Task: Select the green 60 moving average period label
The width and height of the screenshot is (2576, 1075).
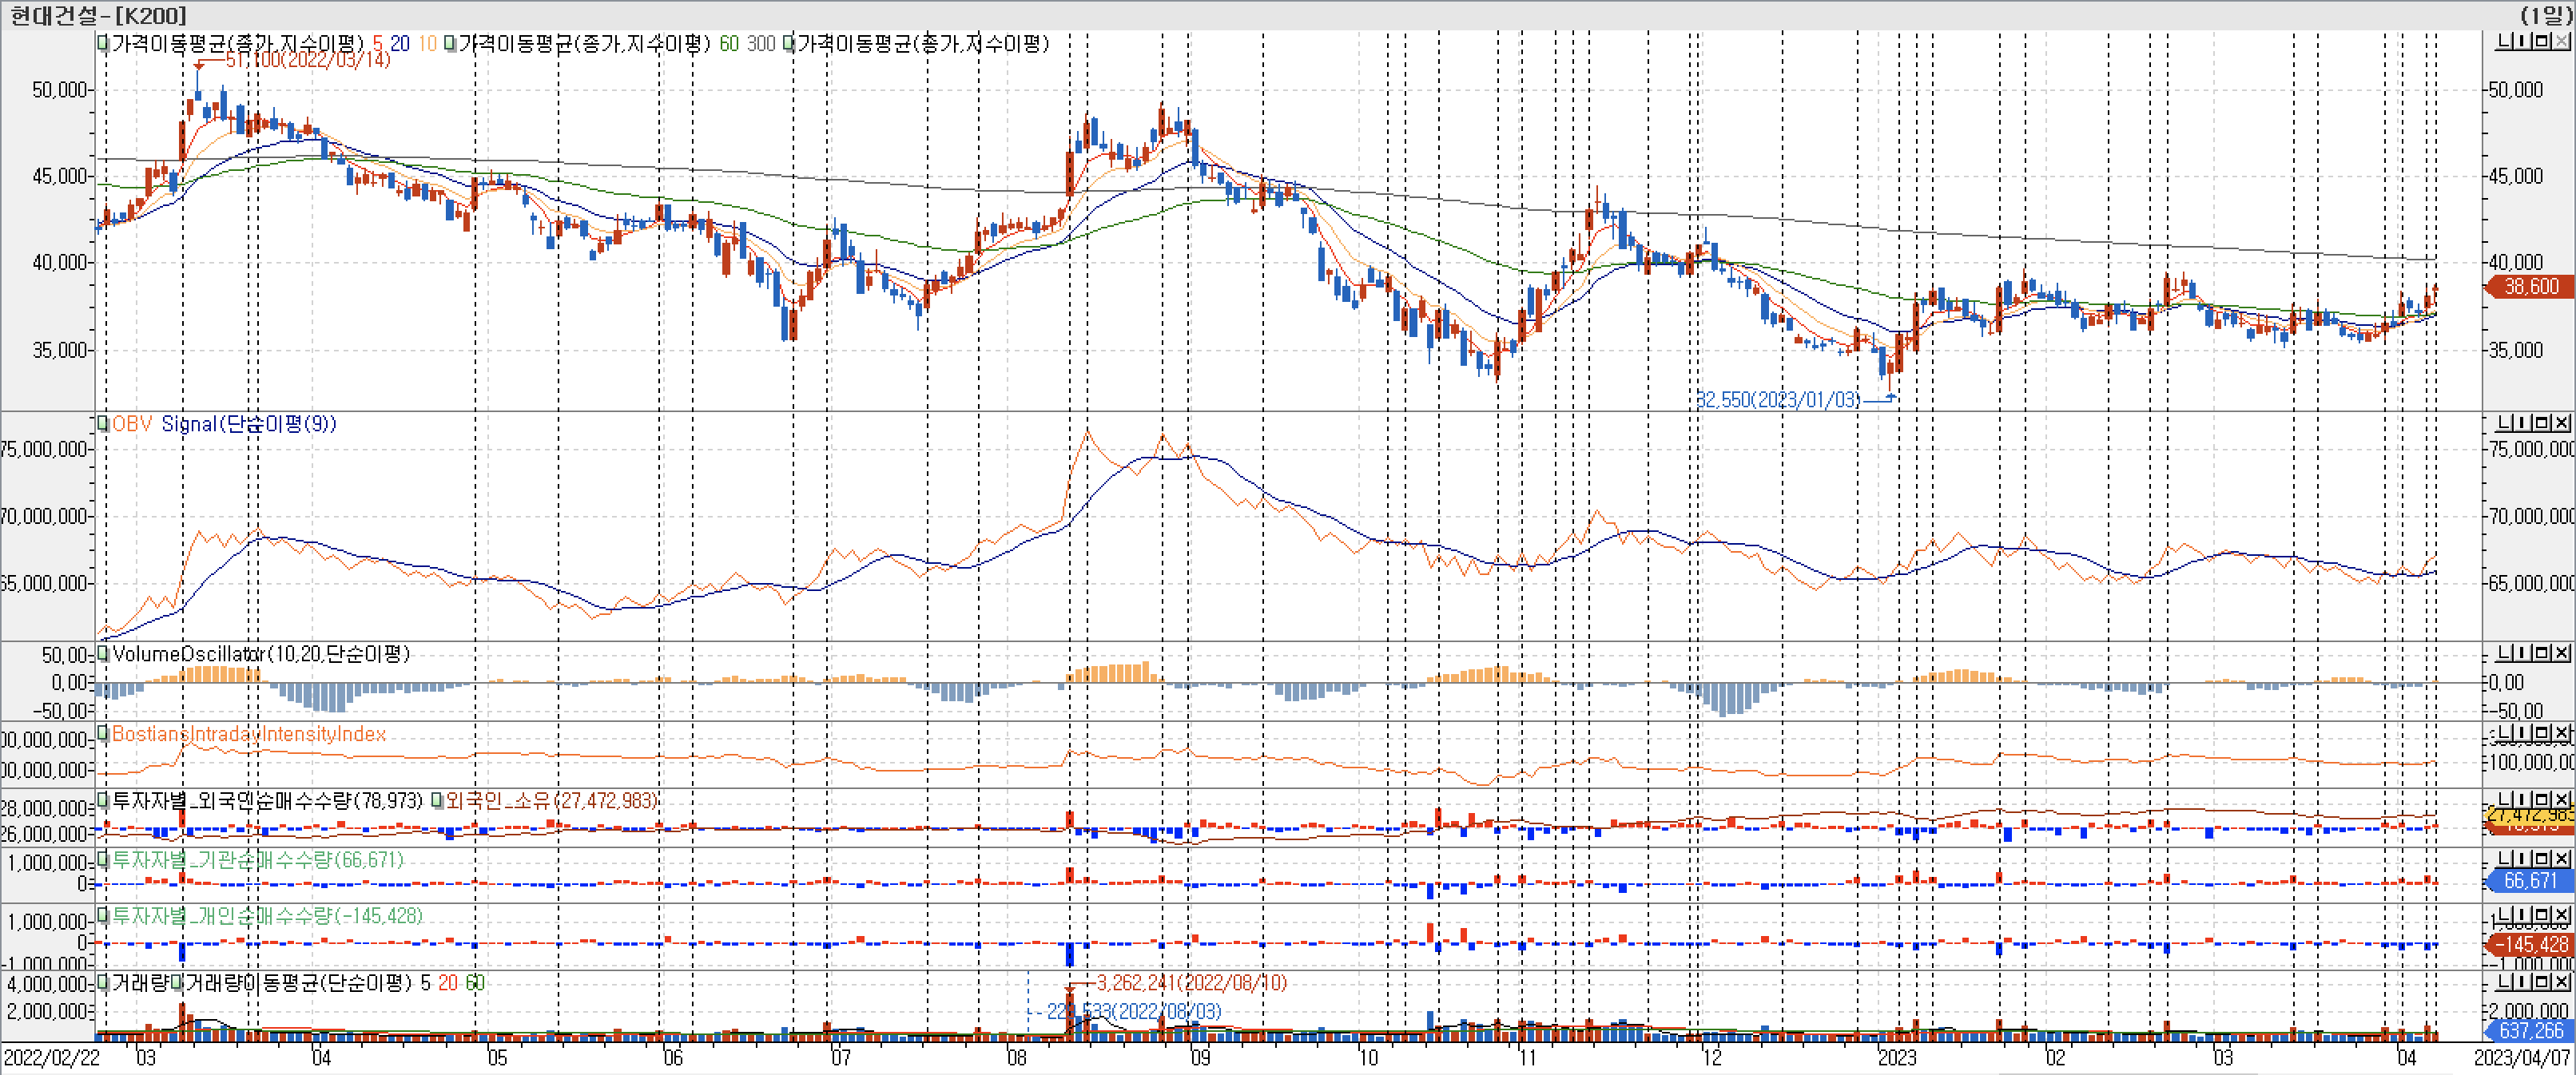Action: (x=729, y=44)
